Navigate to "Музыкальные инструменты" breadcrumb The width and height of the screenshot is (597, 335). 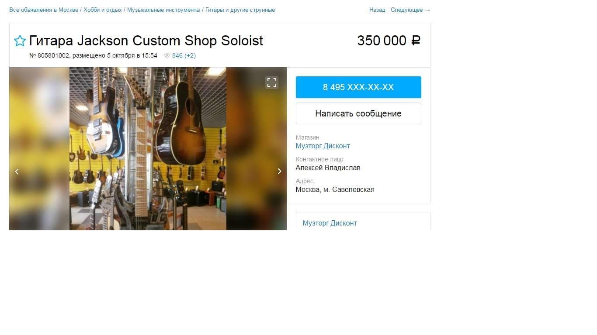point(163,10)
